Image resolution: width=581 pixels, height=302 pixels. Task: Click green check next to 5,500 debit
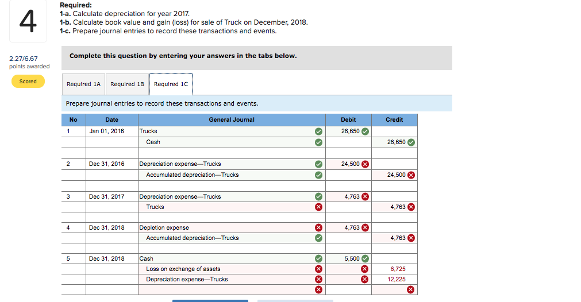click(x=365, y=259)
